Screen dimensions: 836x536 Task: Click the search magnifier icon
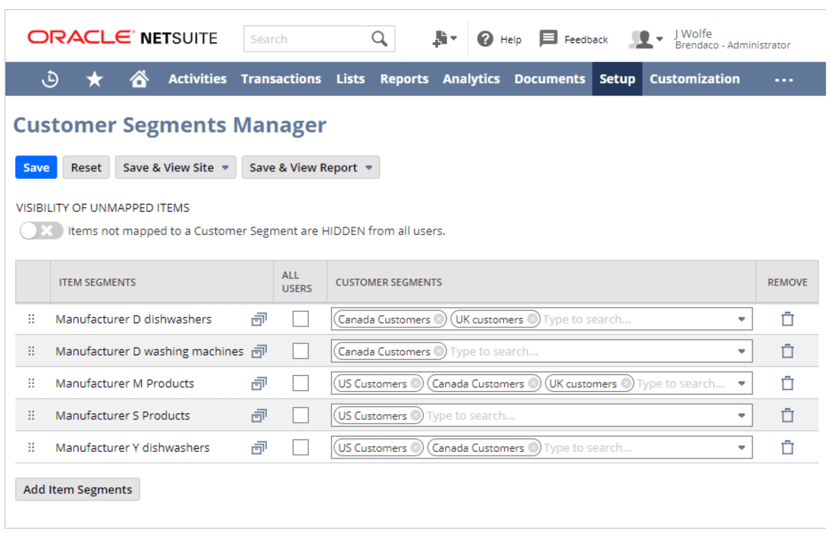(379, 39)
